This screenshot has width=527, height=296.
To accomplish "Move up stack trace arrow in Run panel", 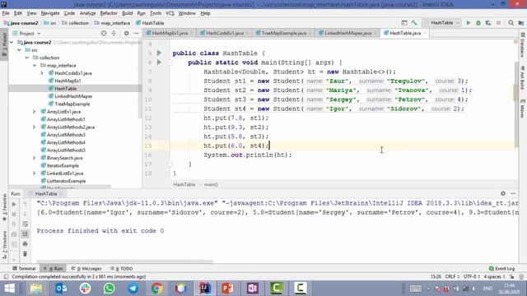I will [x=25, y=204].
